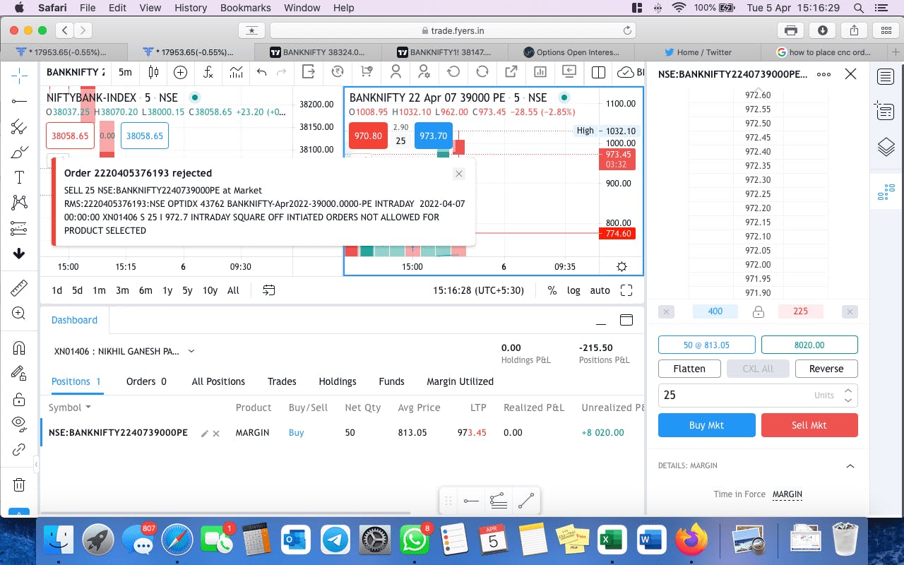Undo the last chart action
Viewport: 904px width, 565px height.
(x=262, y=72)
